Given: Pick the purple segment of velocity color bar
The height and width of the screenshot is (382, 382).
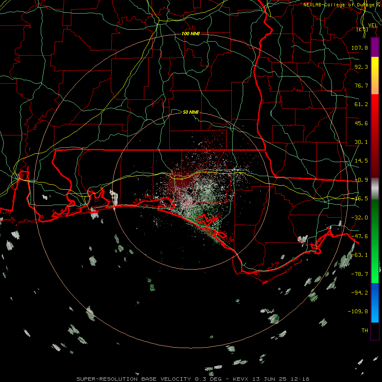Looking at the screenshot, I should (375, 48).
